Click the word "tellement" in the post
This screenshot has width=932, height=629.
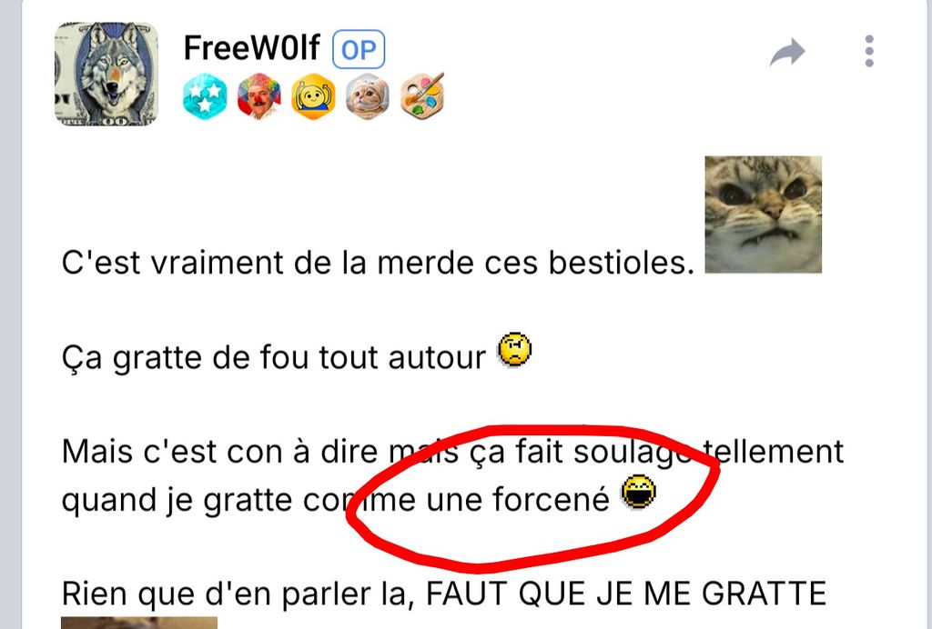774,452
